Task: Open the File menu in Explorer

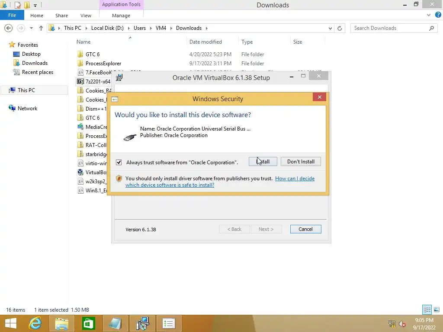Action: [12, 15]
